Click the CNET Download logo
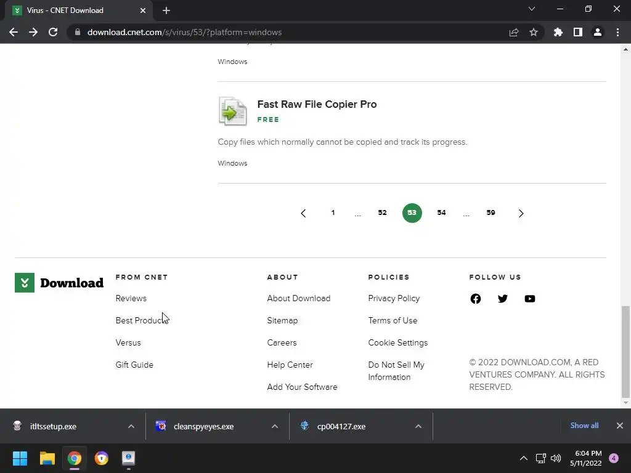The height and width of the screenshot is (473, 631). [x=59, y=283]
